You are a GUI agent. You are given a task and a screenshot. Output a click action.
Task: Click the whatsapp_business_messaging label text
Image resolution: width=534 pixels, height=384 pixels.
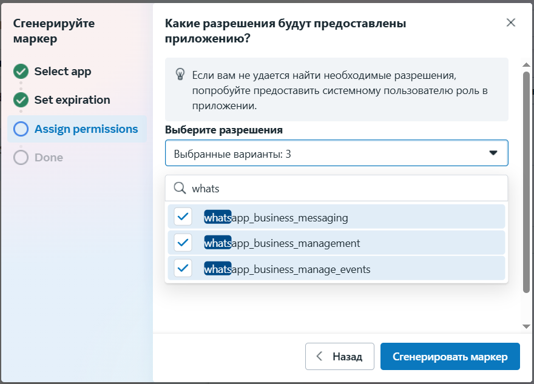(x=276, y=218)
